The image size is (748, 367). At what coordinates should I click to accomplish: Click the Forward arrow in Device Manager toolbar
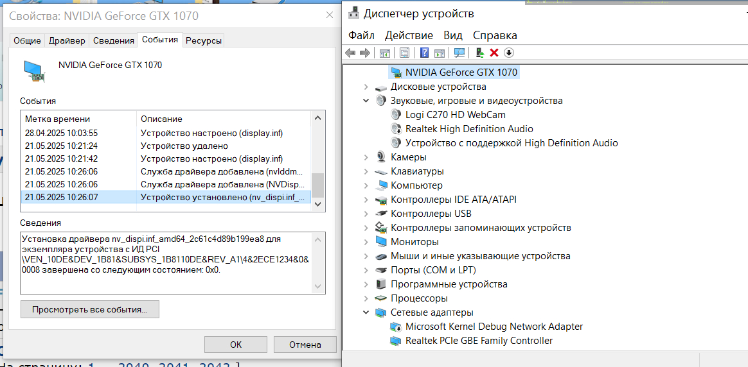[x=365, y=53]
